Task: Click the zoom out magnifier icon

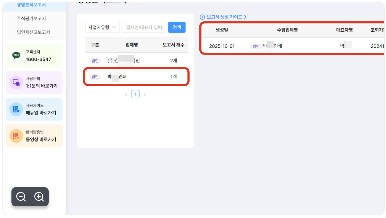Action: tap(21, 197)
